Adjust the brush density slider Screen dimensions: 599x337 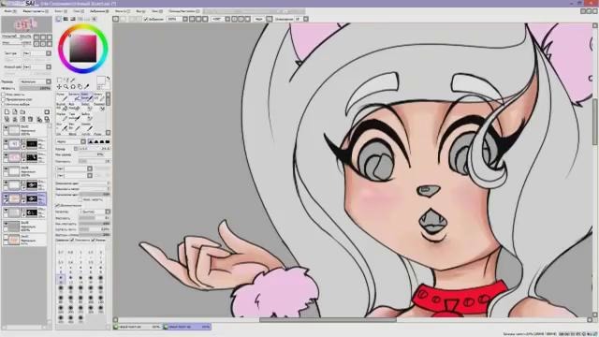point(95,161)
